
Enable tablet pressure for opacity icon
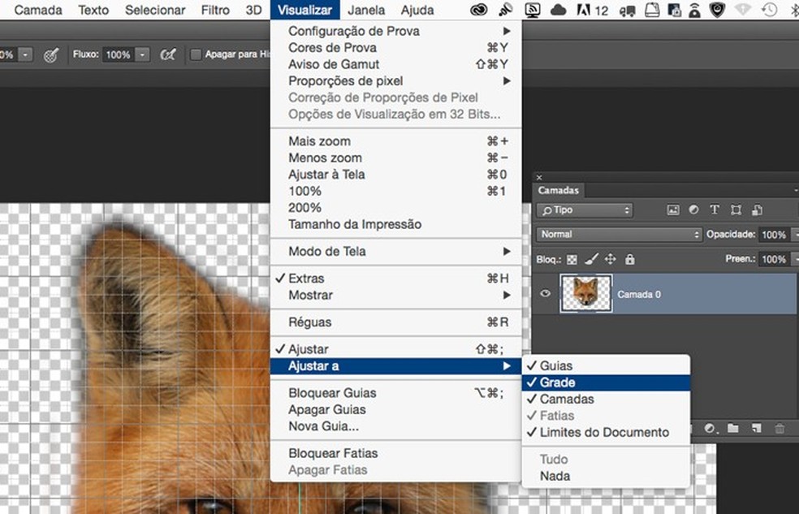point(50,54)
